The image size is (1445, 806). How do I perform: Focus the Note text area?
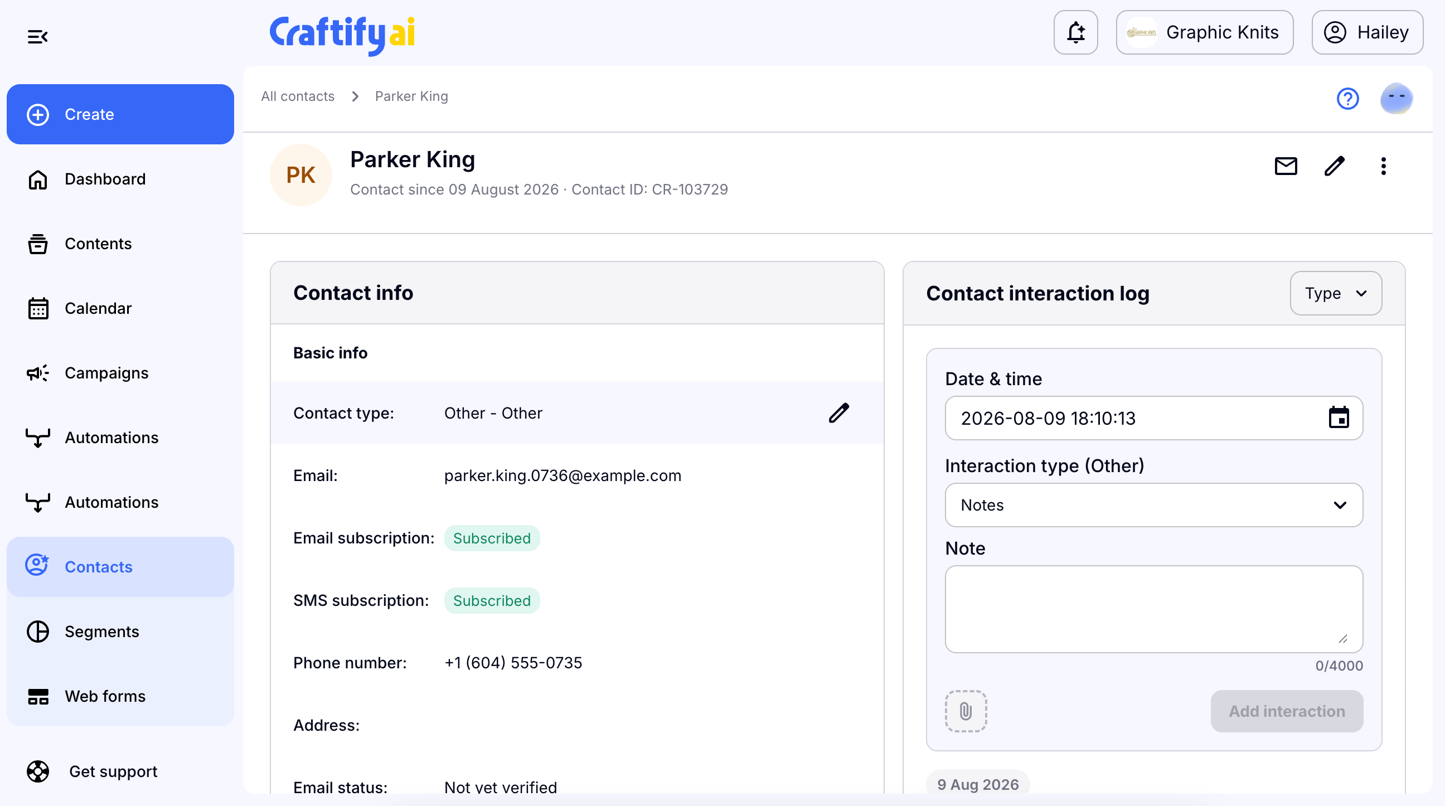pyautogui.click(x=1154, y=609)
